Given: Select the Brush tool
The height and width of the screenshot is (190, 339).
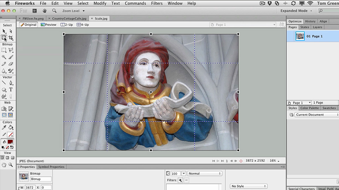Looking at the screenshot, I should tap(11, 57).
